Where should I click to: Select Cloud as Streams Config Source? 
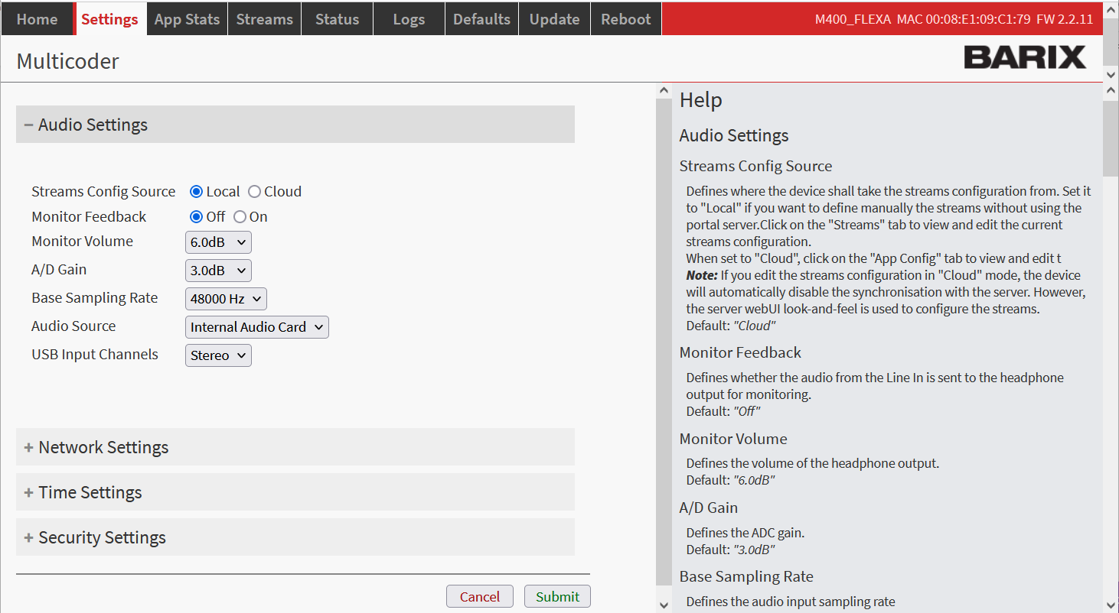click(x=255, y=192)
